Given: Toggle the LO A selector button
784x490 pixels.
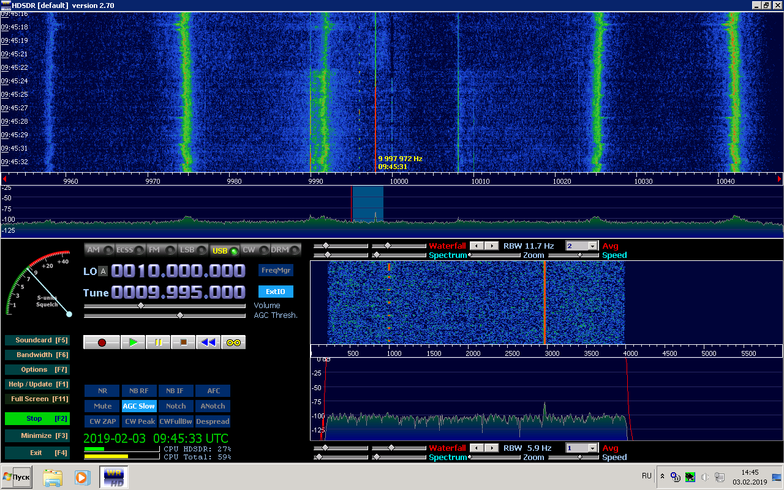Looking at the screenshot, I should (103, 271).
